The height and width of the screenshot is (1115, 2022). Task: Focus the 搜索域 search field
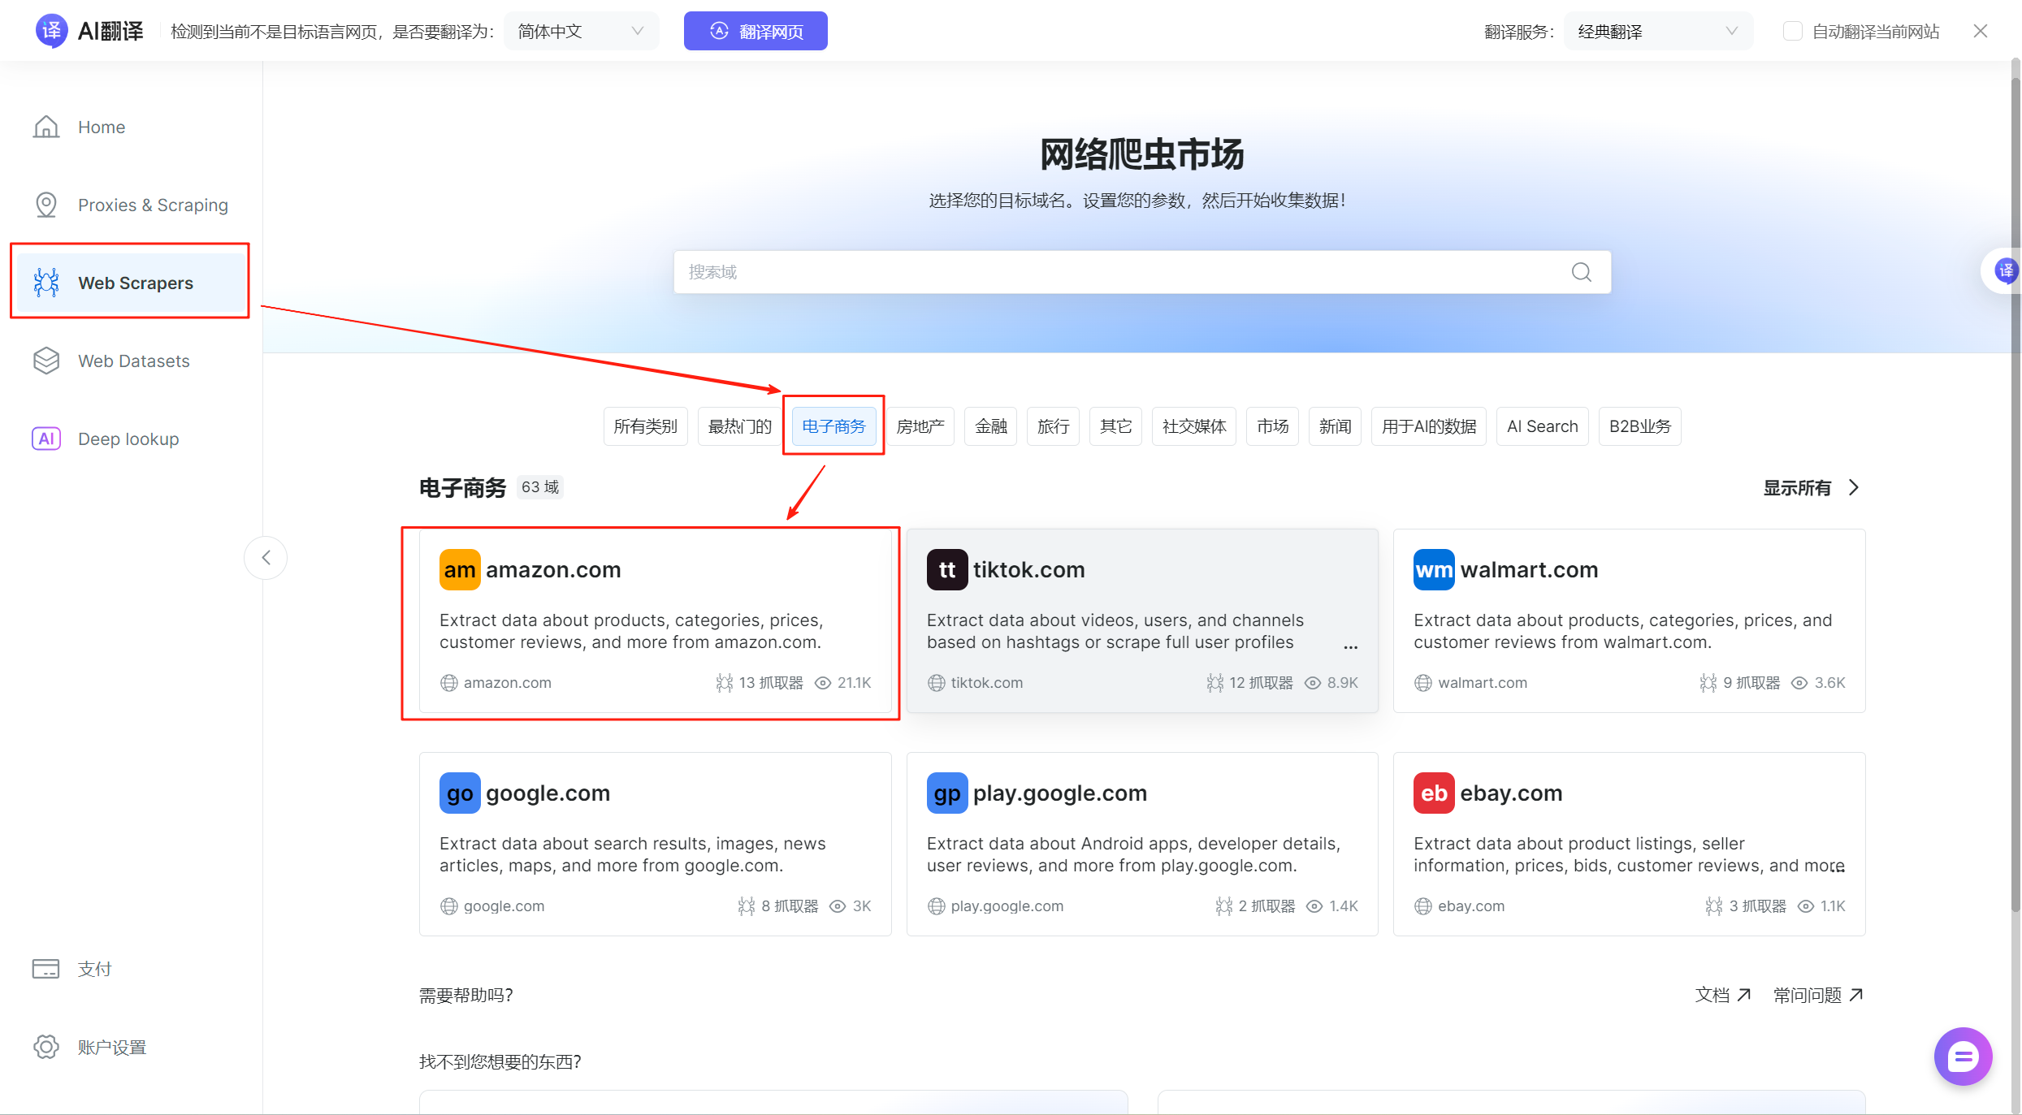click(x=1142, y=272)
